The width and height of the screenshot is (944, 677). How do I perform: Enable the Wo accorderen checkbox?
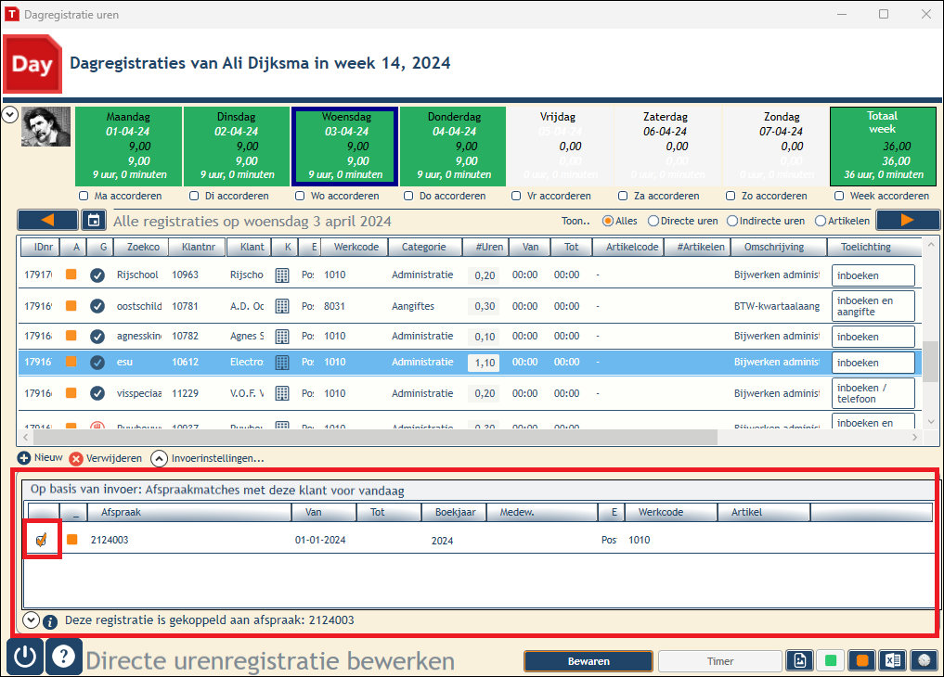300,196
